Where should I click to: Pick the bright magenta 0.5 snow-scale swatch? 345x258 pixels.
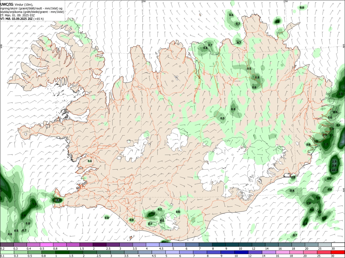coord(47,245)
